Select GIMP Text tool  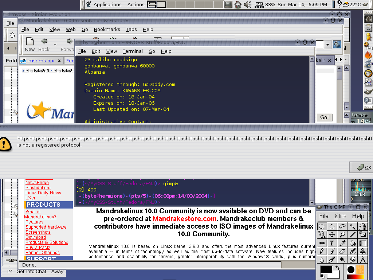point(332,243)
